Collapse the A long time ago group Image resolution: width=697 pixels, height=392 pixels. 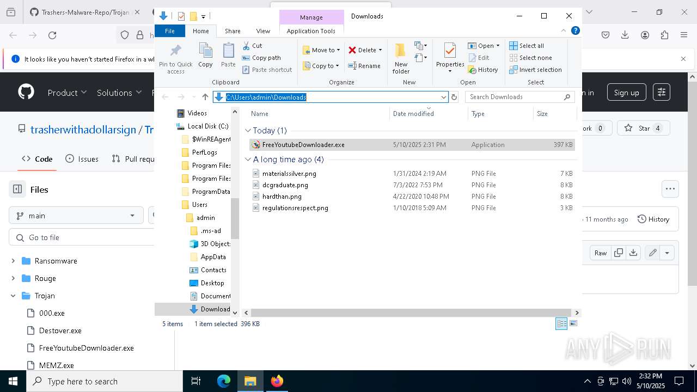[x=248, y=160]
